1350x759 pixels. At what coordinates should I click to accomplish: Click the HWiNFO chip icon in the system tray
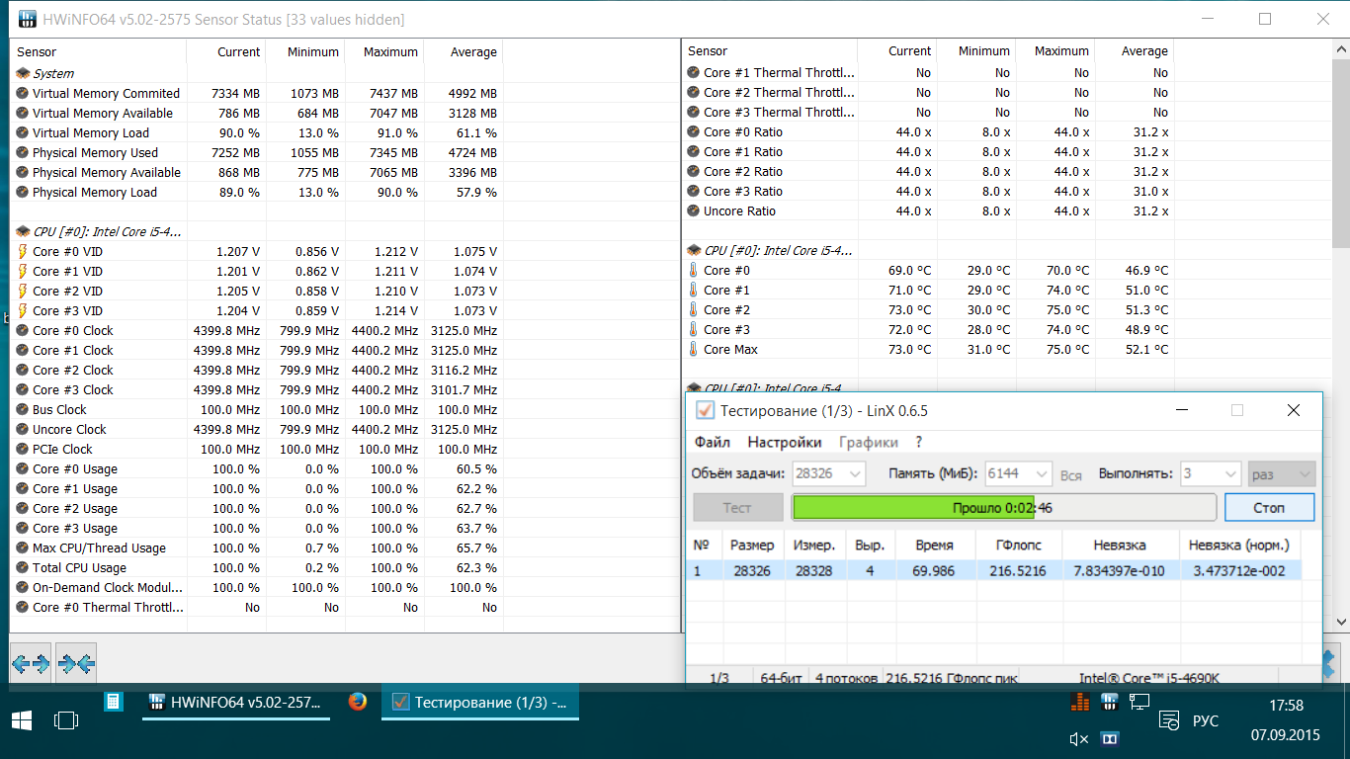point(1109,702)
